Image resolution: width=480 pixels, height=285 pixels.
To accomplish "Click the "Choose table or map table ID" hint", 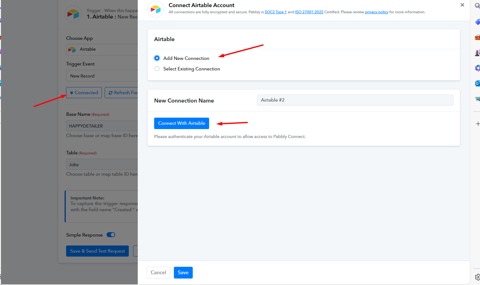I will pyautogui.click(x=102, y=174).
